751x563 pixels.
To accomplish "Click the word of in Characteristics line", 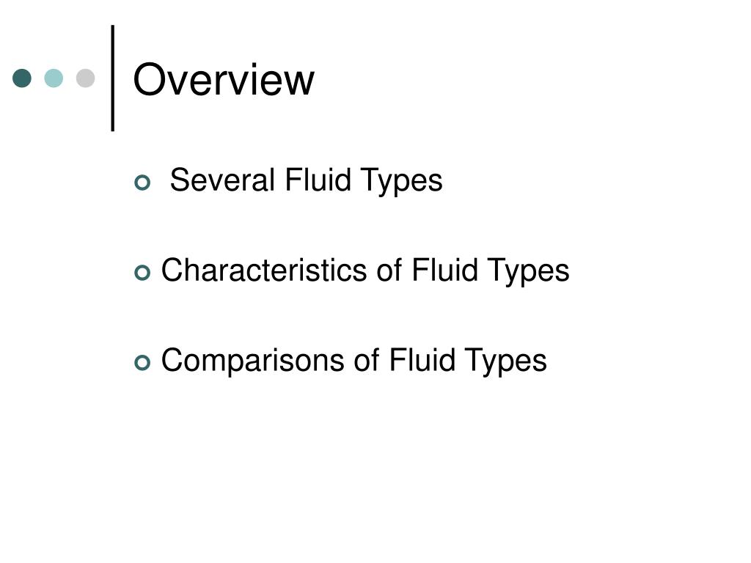I will (x=389, y=270).
